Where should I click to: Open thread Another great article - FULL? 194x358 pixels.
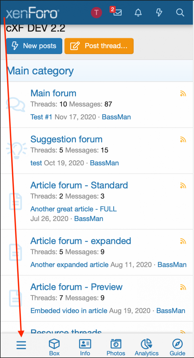point(73,209)
